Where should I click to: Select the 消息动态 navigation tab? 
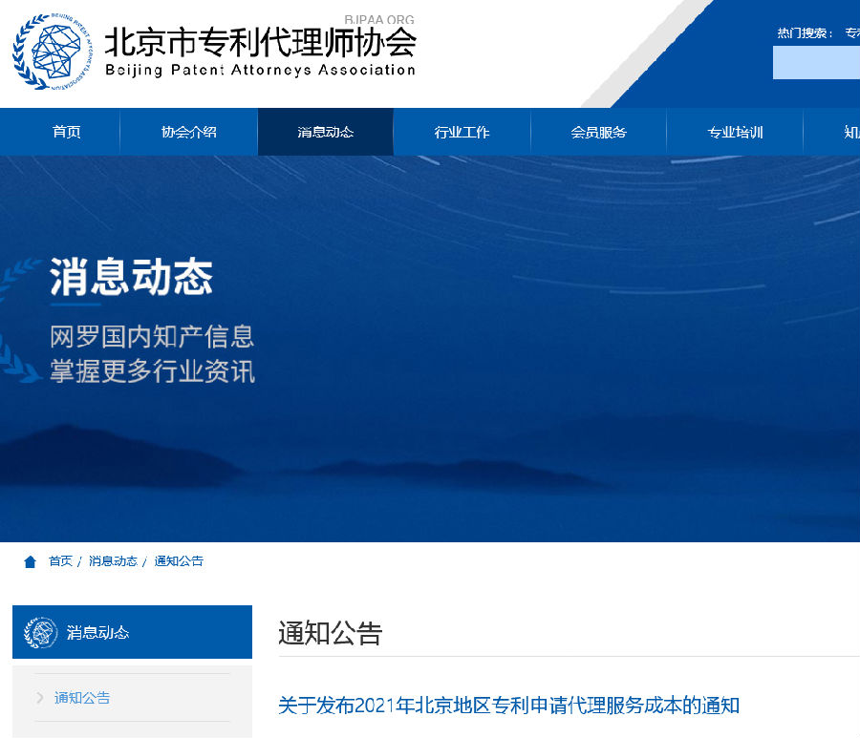click(x=326, y=132)
